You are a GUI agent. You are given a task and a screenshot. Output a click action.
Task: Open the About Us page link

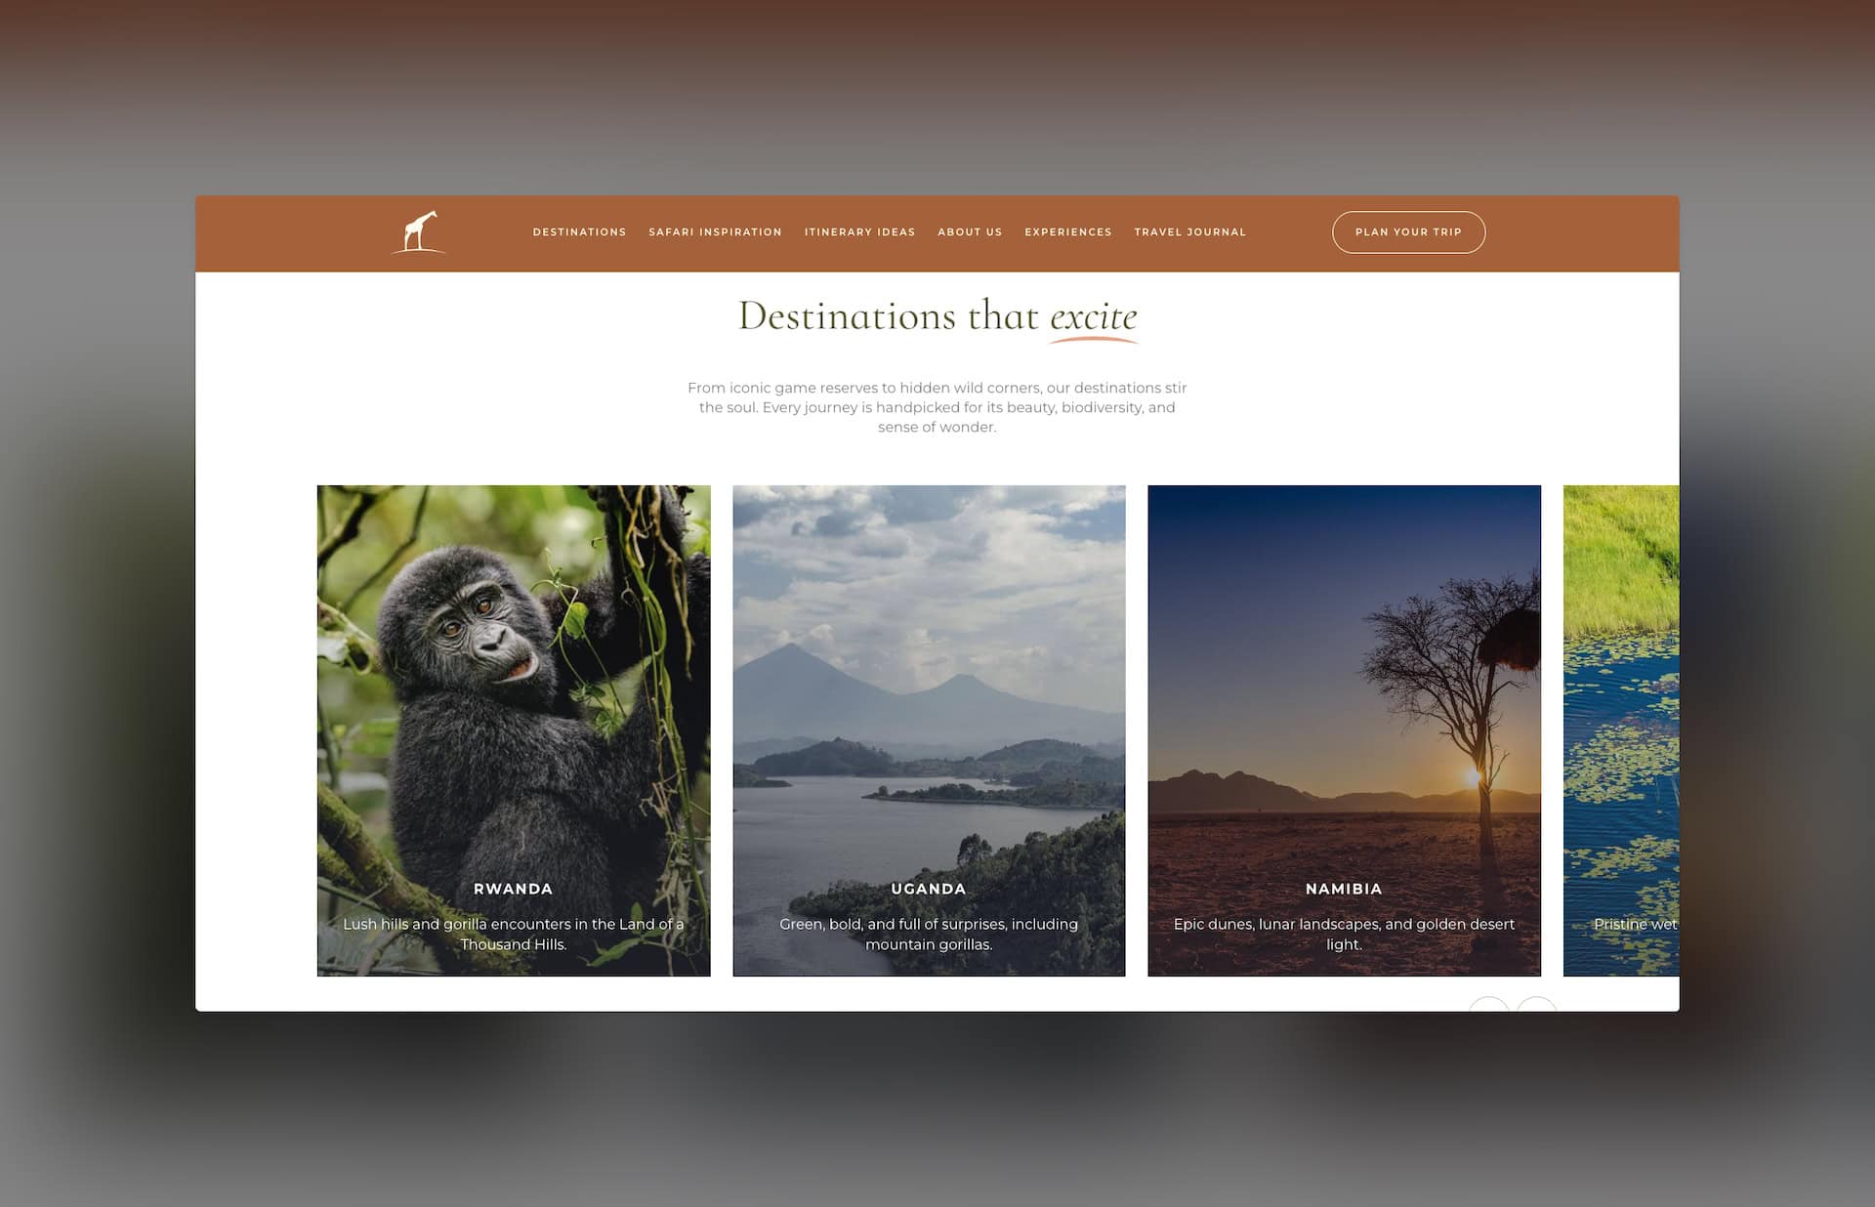tap(970, 232)
